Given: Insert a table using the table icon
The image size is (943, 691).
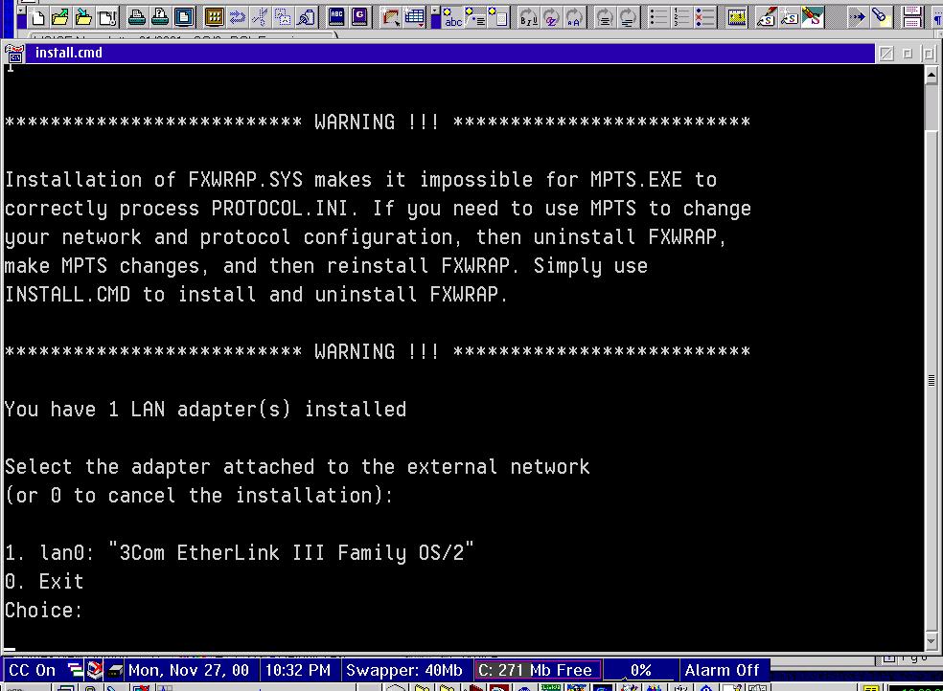Looking at the screenshot, I should click(414, 16).
